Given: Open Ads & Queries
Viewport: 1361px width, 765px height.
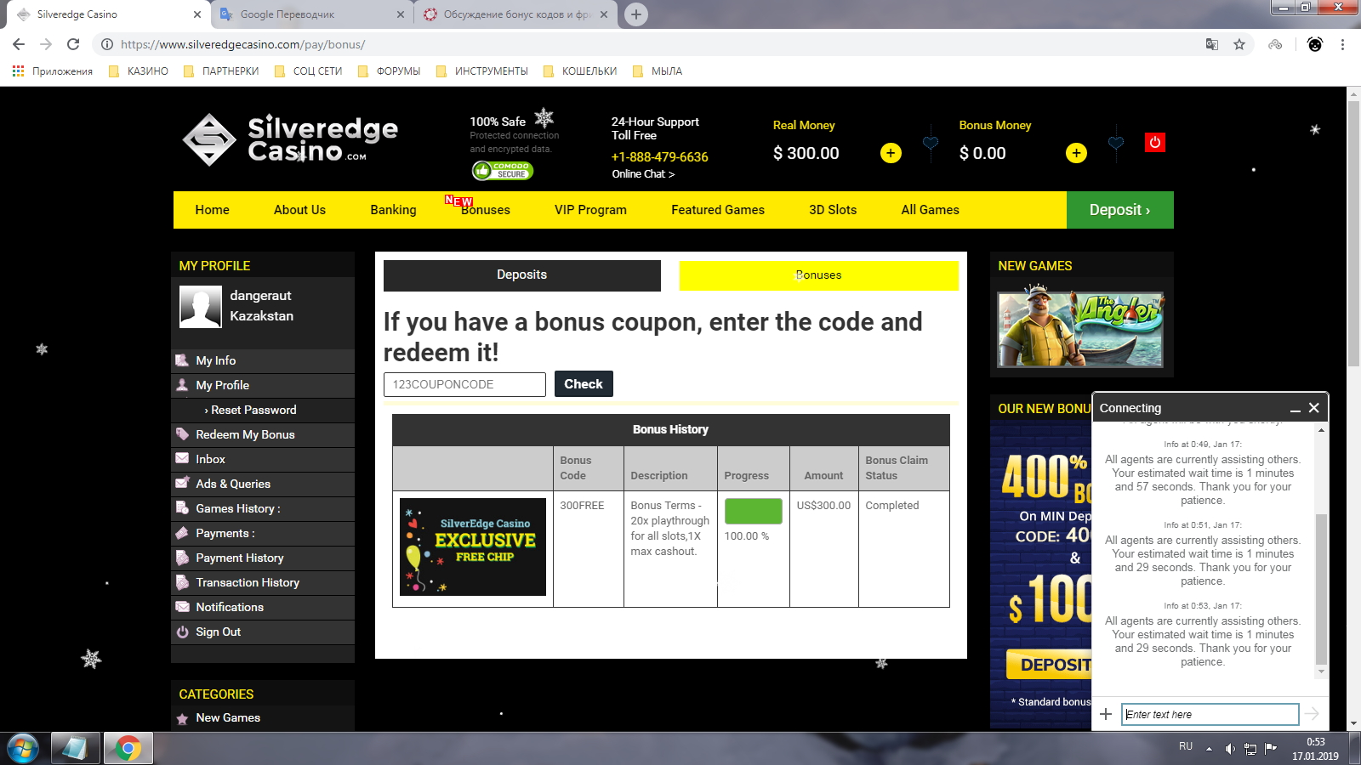Looking at the screenshot, I should point(263,484).
